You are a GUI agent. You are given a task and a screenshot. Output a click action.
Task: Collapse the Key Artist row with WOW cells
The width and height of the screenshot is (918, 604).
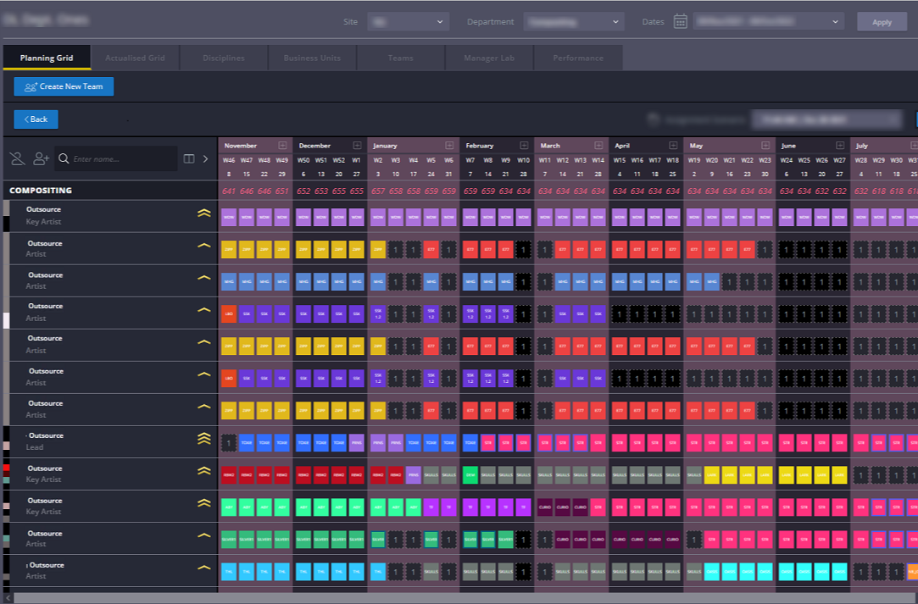203,213
